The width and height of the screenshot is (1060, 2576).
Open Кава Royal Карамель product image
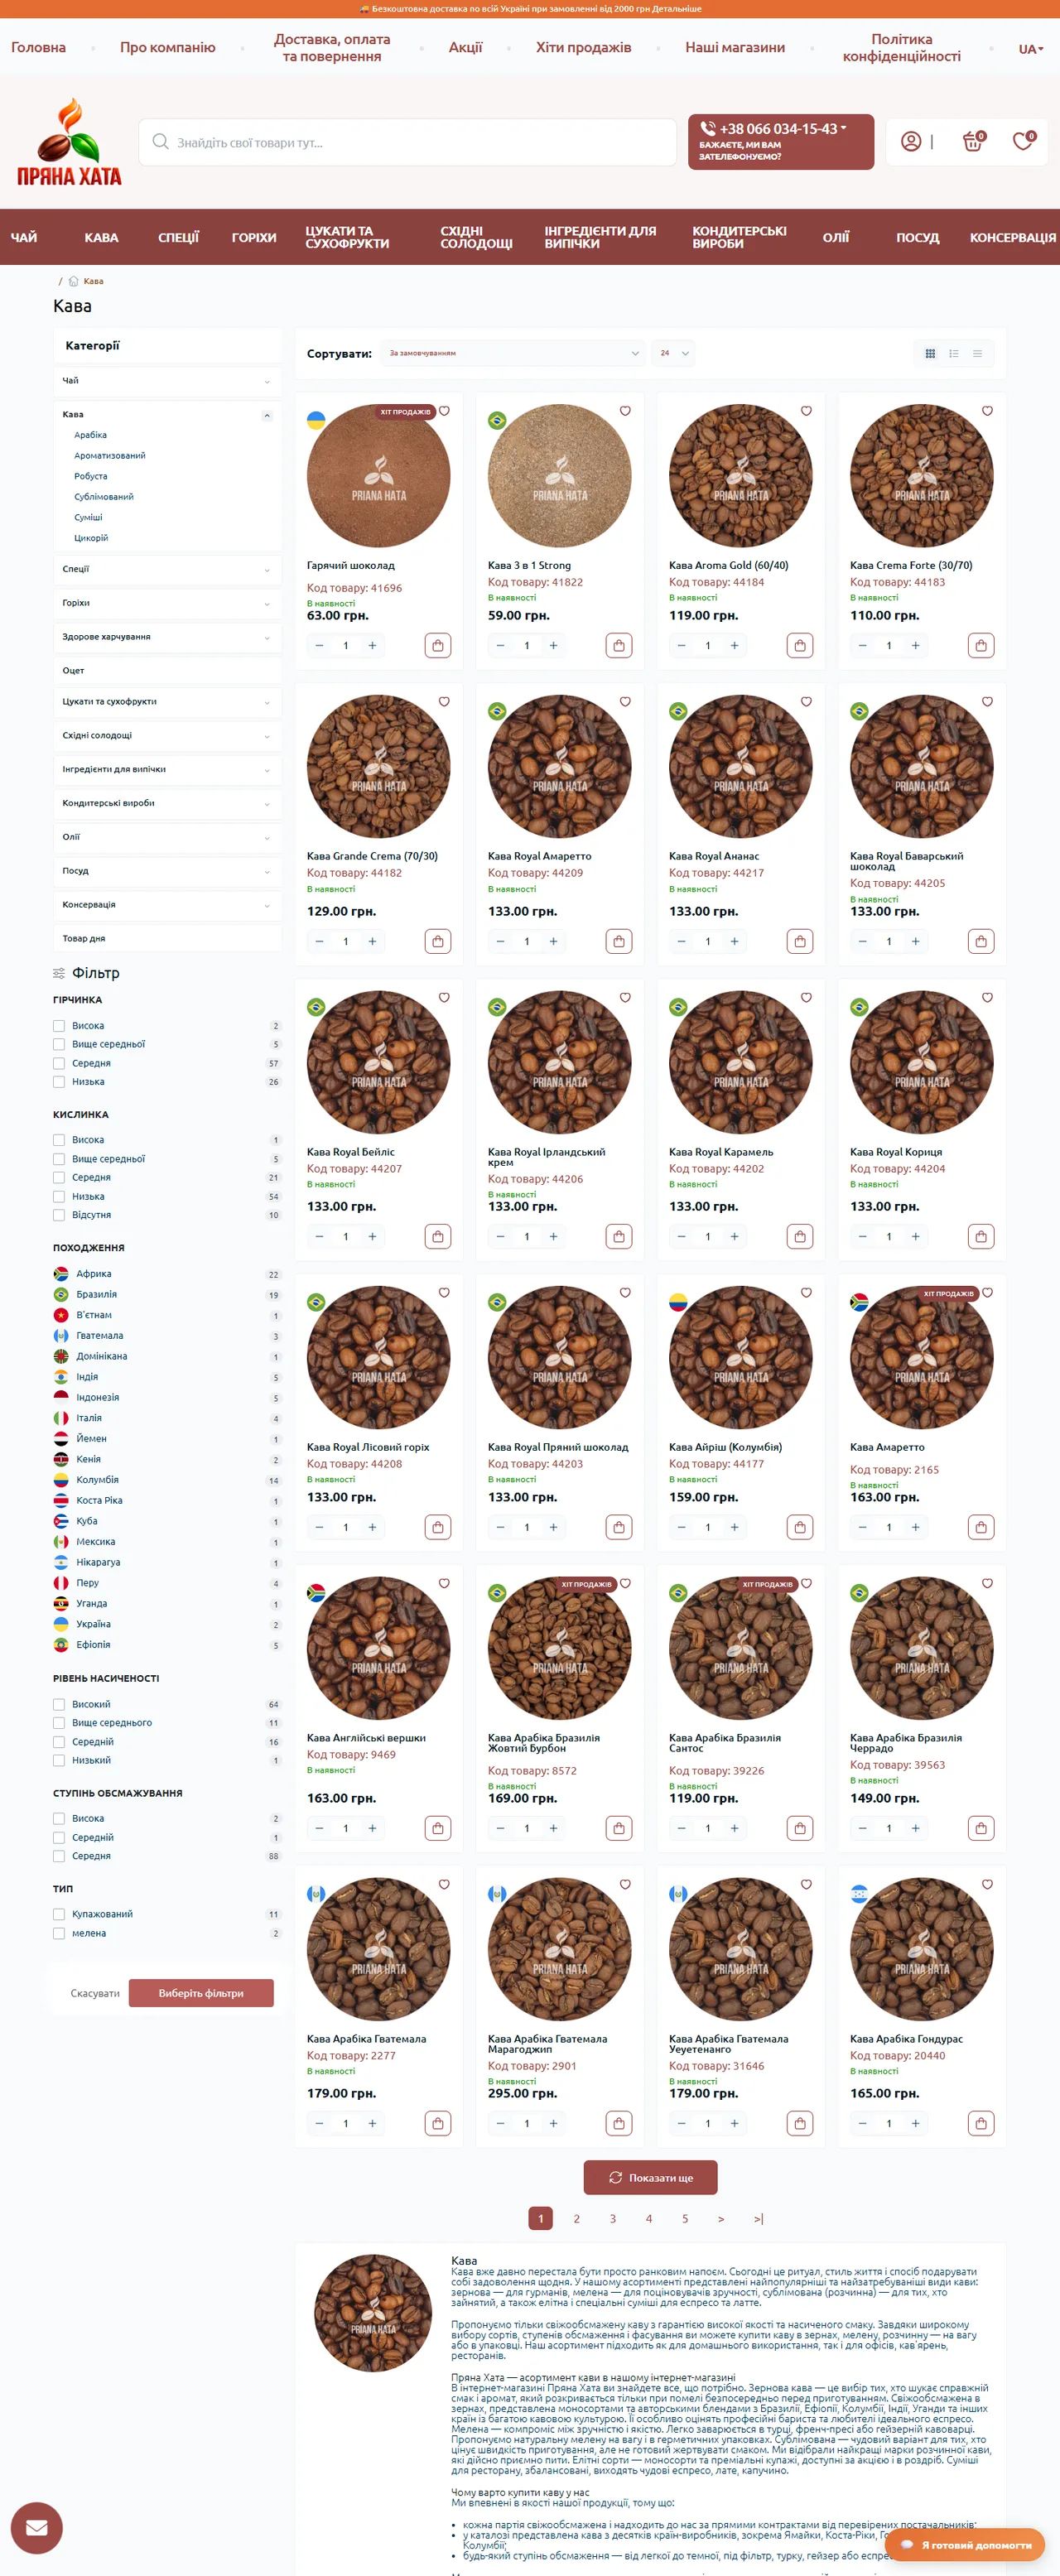(x=741, y=1061)
